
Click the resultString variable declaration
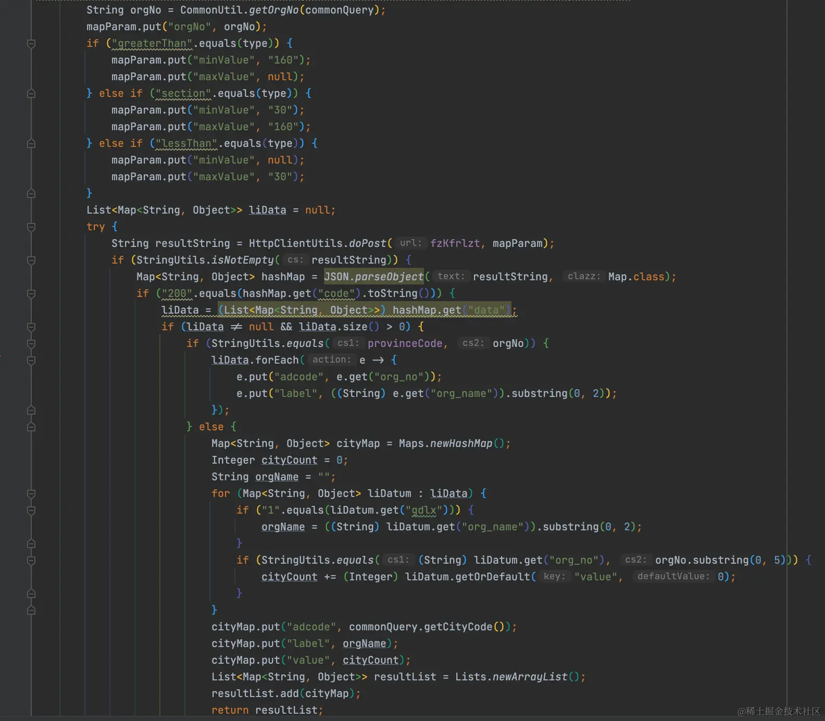point(193,244)
